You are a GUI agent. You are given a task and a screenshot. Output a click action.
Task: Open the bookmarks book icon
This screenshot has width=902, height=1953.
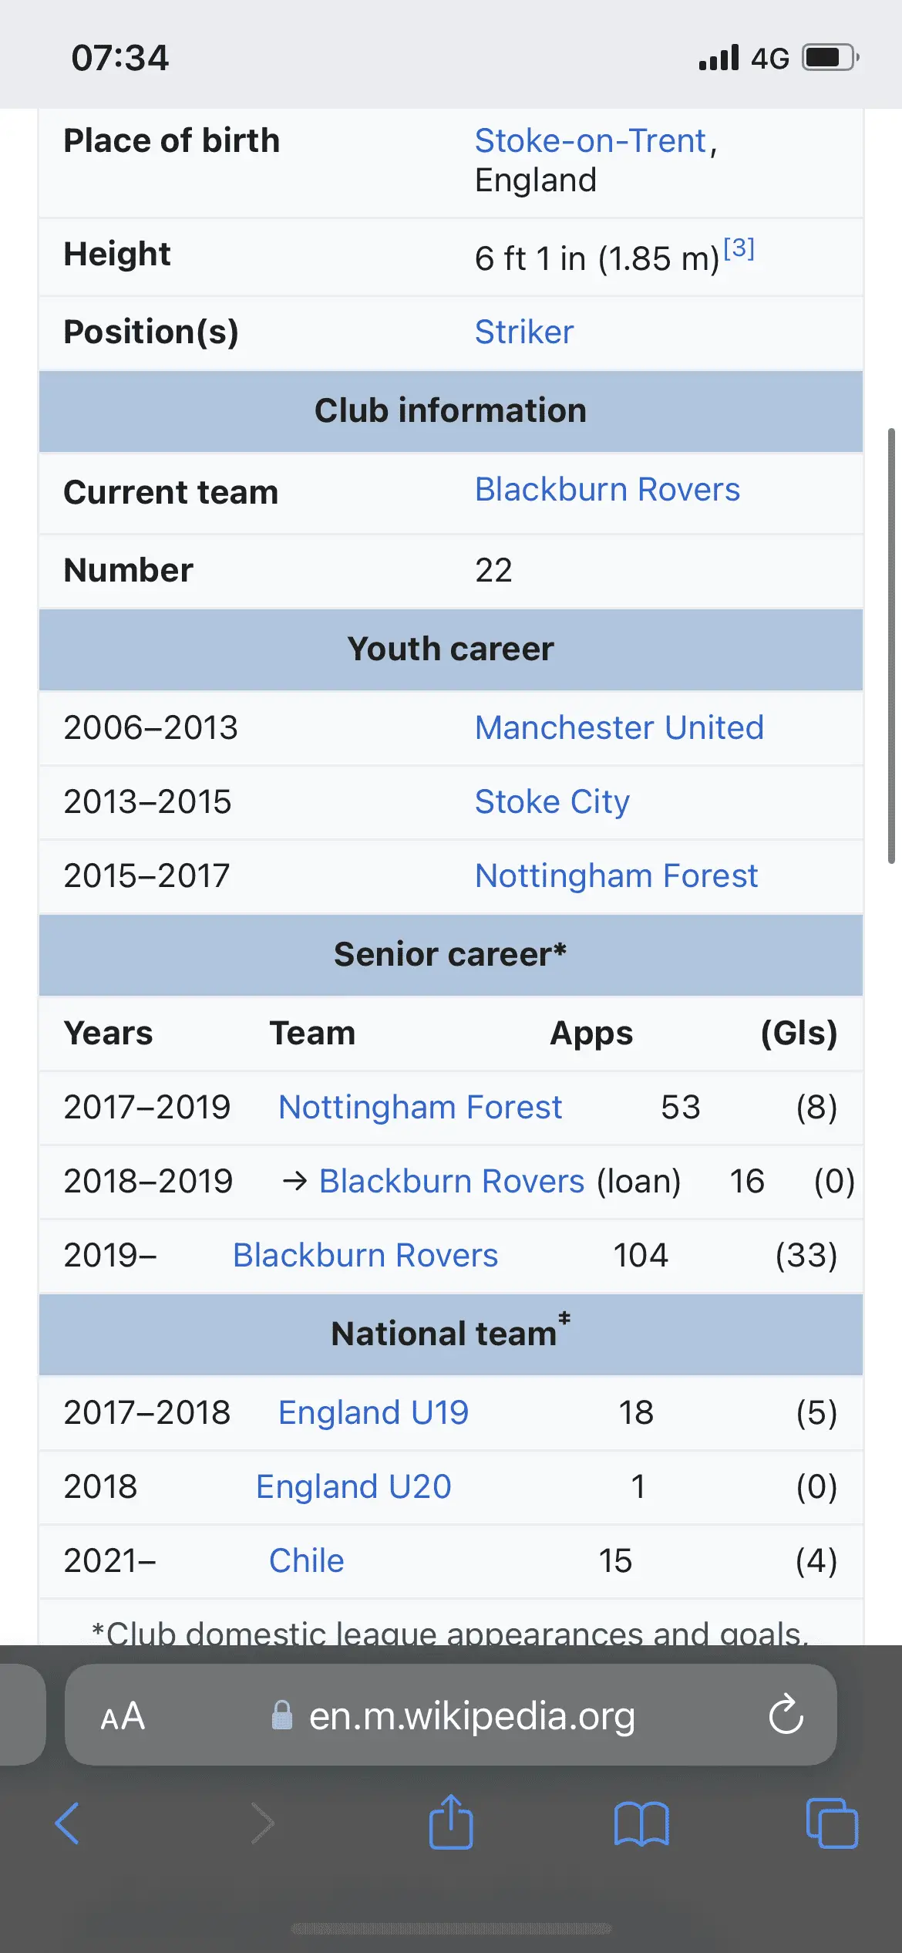pyautogui.click(x=641, y=1823)
